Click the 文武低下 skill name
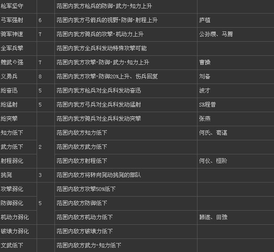This screenshot has height=252, width=274. click(12, 245)
